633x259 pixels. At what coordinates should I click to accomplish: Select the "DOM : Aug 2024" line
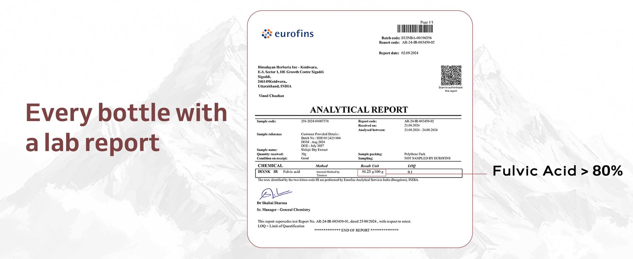(313, 142)
